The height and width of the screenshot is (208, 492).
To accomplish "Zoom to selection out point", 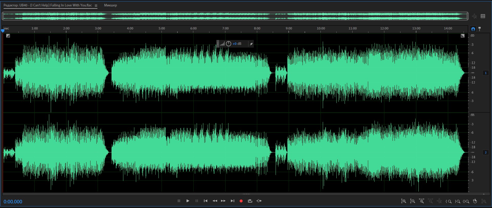I will coord(457,201).
